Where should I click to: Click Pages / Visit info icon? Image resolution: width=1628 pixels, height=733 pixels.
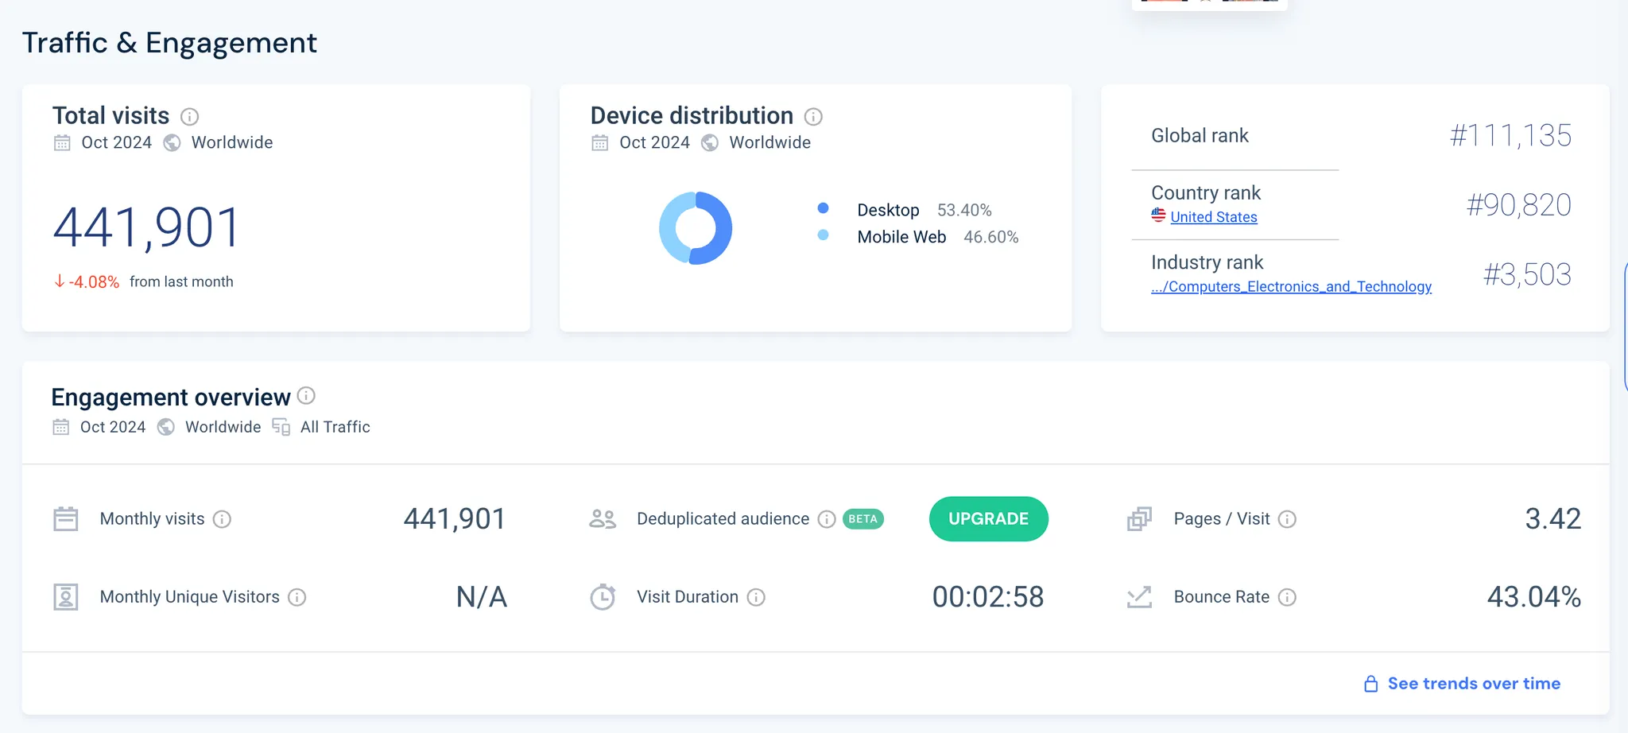tap(1287, 519)
